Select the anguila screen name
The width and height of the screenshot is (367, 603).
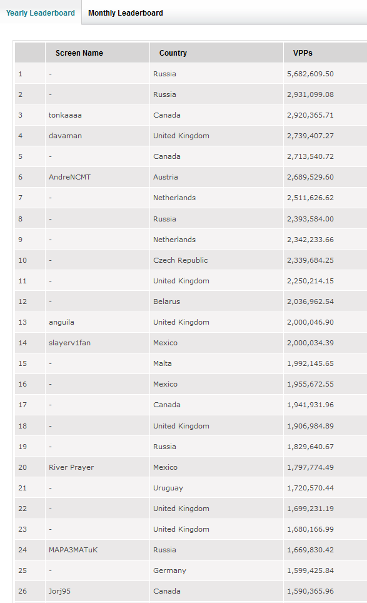click(x=61, y=322)
